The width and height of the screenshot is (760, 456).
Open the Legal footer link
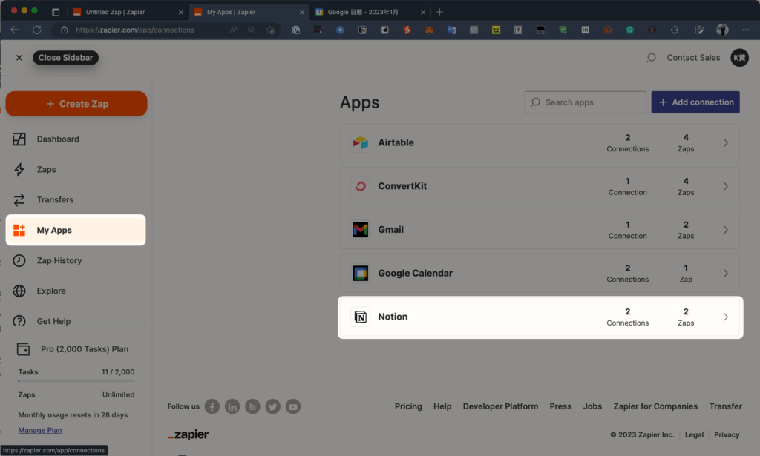[x=694, y=434]
